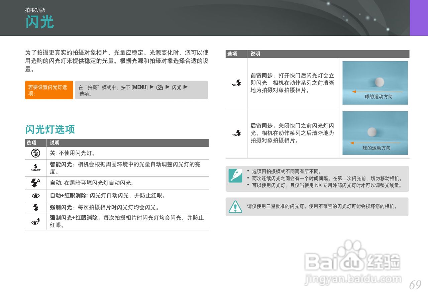
Task: Click the auto flash lightning A icon
Action: tap(35, 183)
